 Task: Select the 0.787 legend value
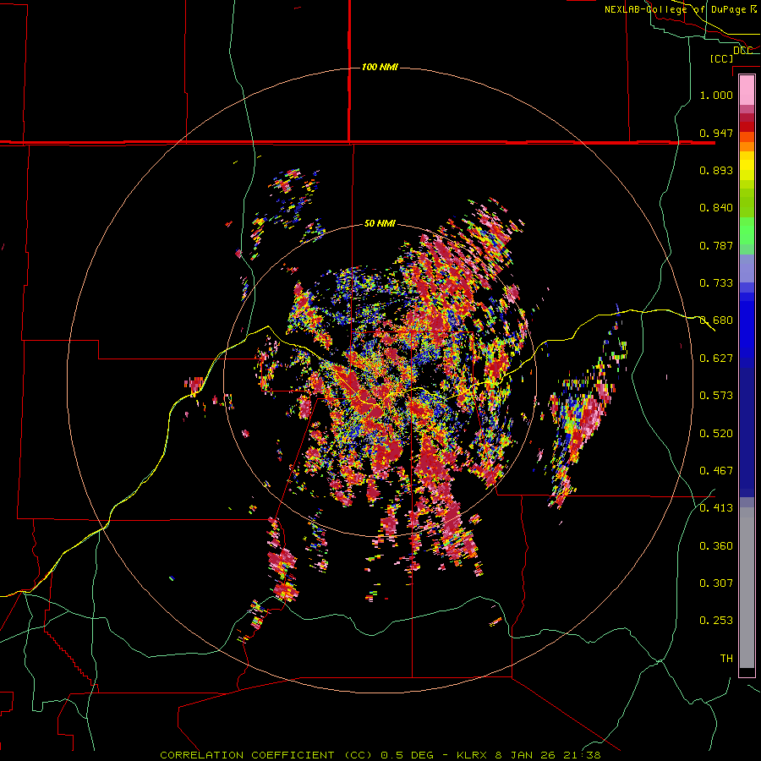point(716,245)
